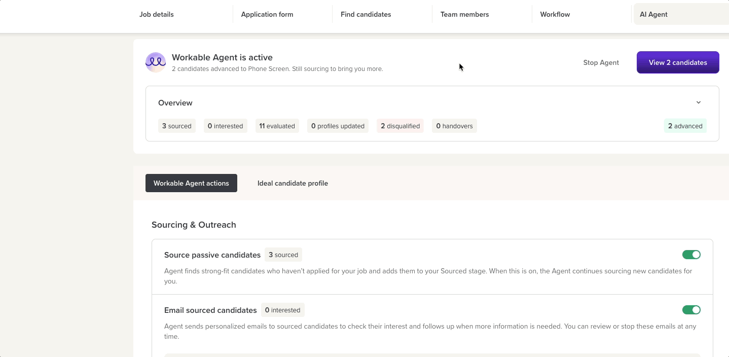Switch to the Application form tab
729x357 pixels.
click(267, 14)
